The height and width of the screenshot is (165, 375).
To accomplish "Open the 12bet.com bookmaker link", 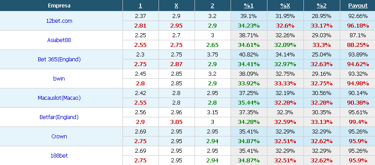I will click(59, 21).
